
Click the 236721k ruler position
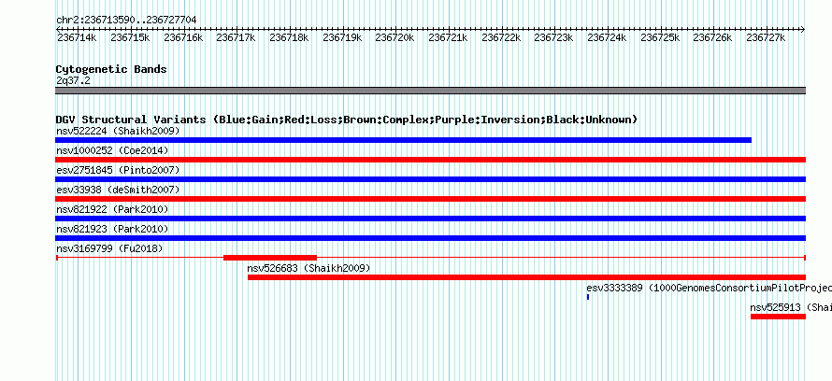[x=448, y=37]
